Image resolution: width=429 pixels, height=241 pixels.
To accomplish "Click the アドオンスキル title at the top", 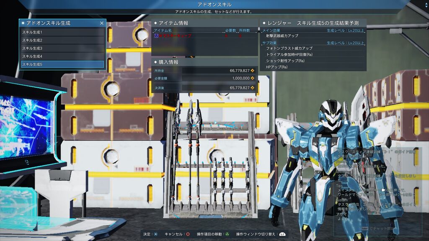I will [214, 4].
